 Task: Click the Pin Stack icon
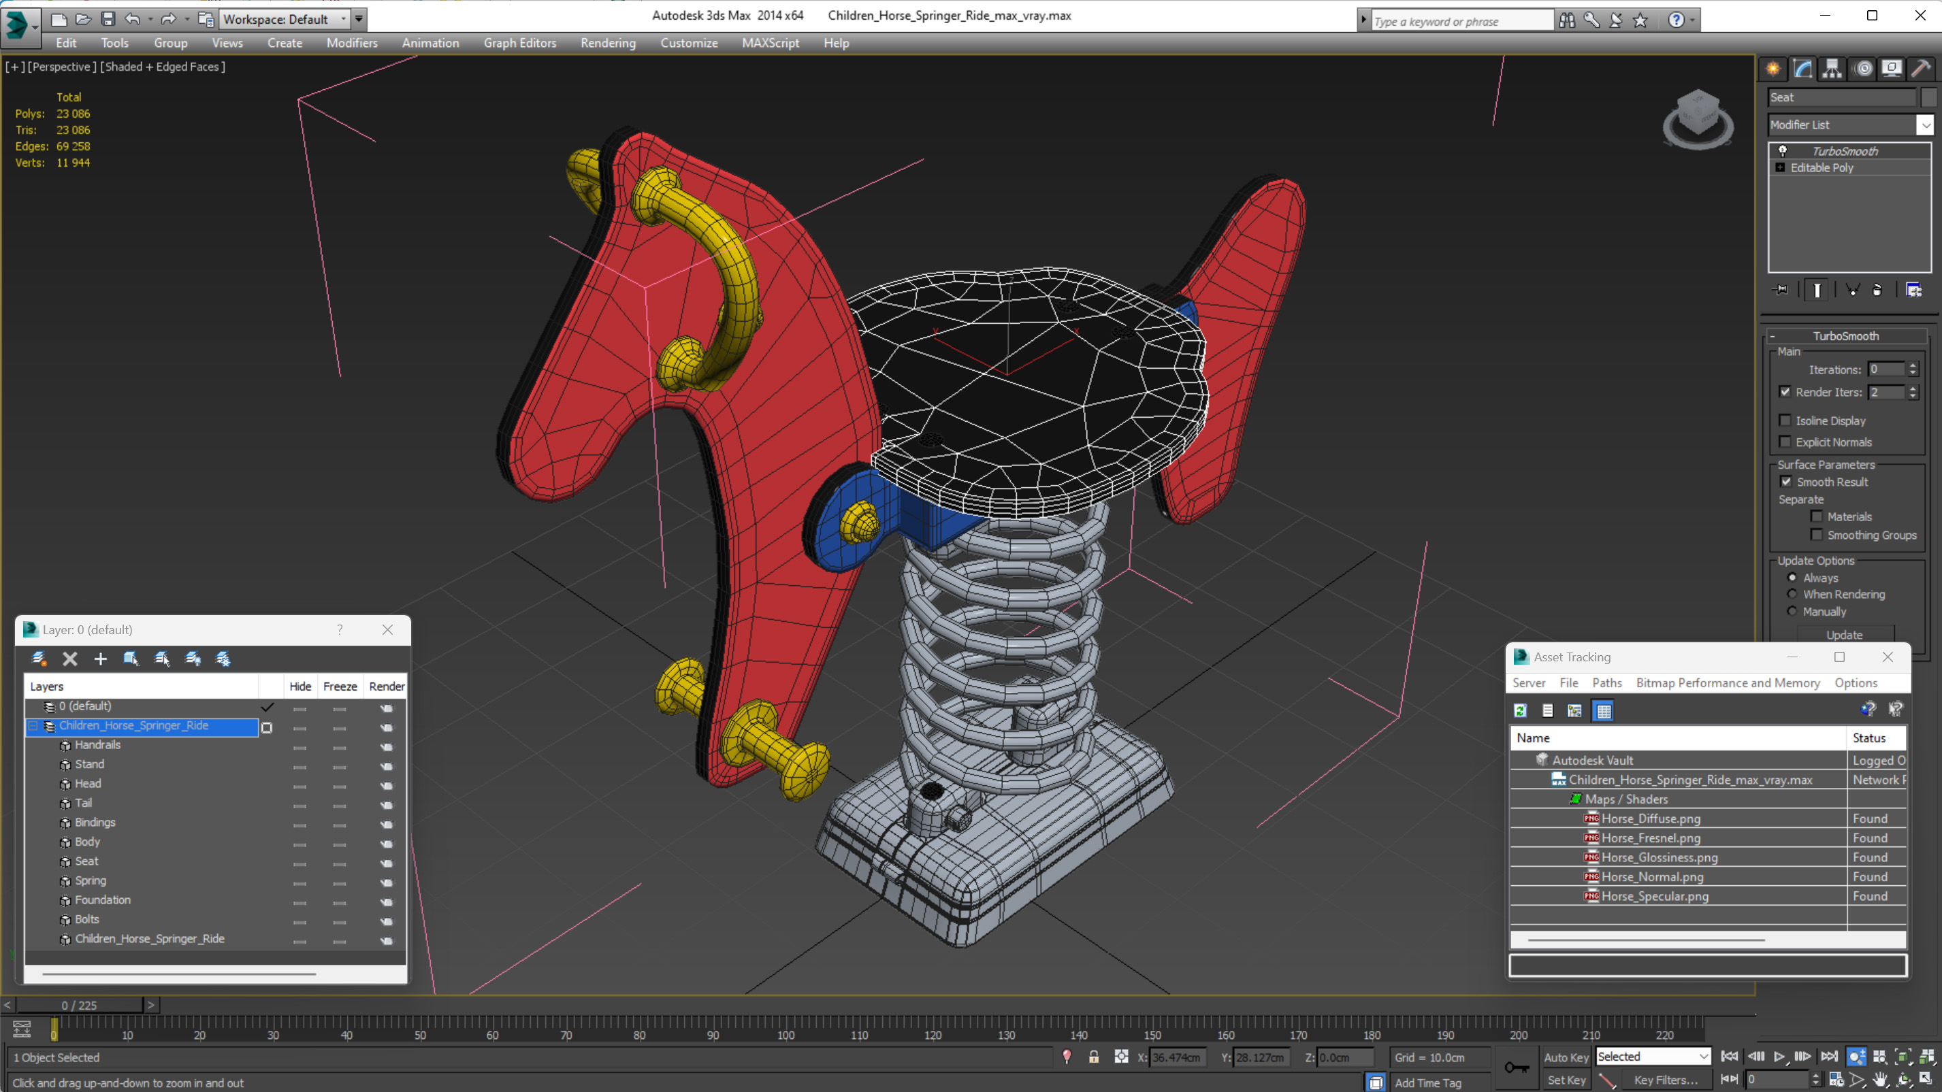pyautogui.click(x=1781, y=290)
